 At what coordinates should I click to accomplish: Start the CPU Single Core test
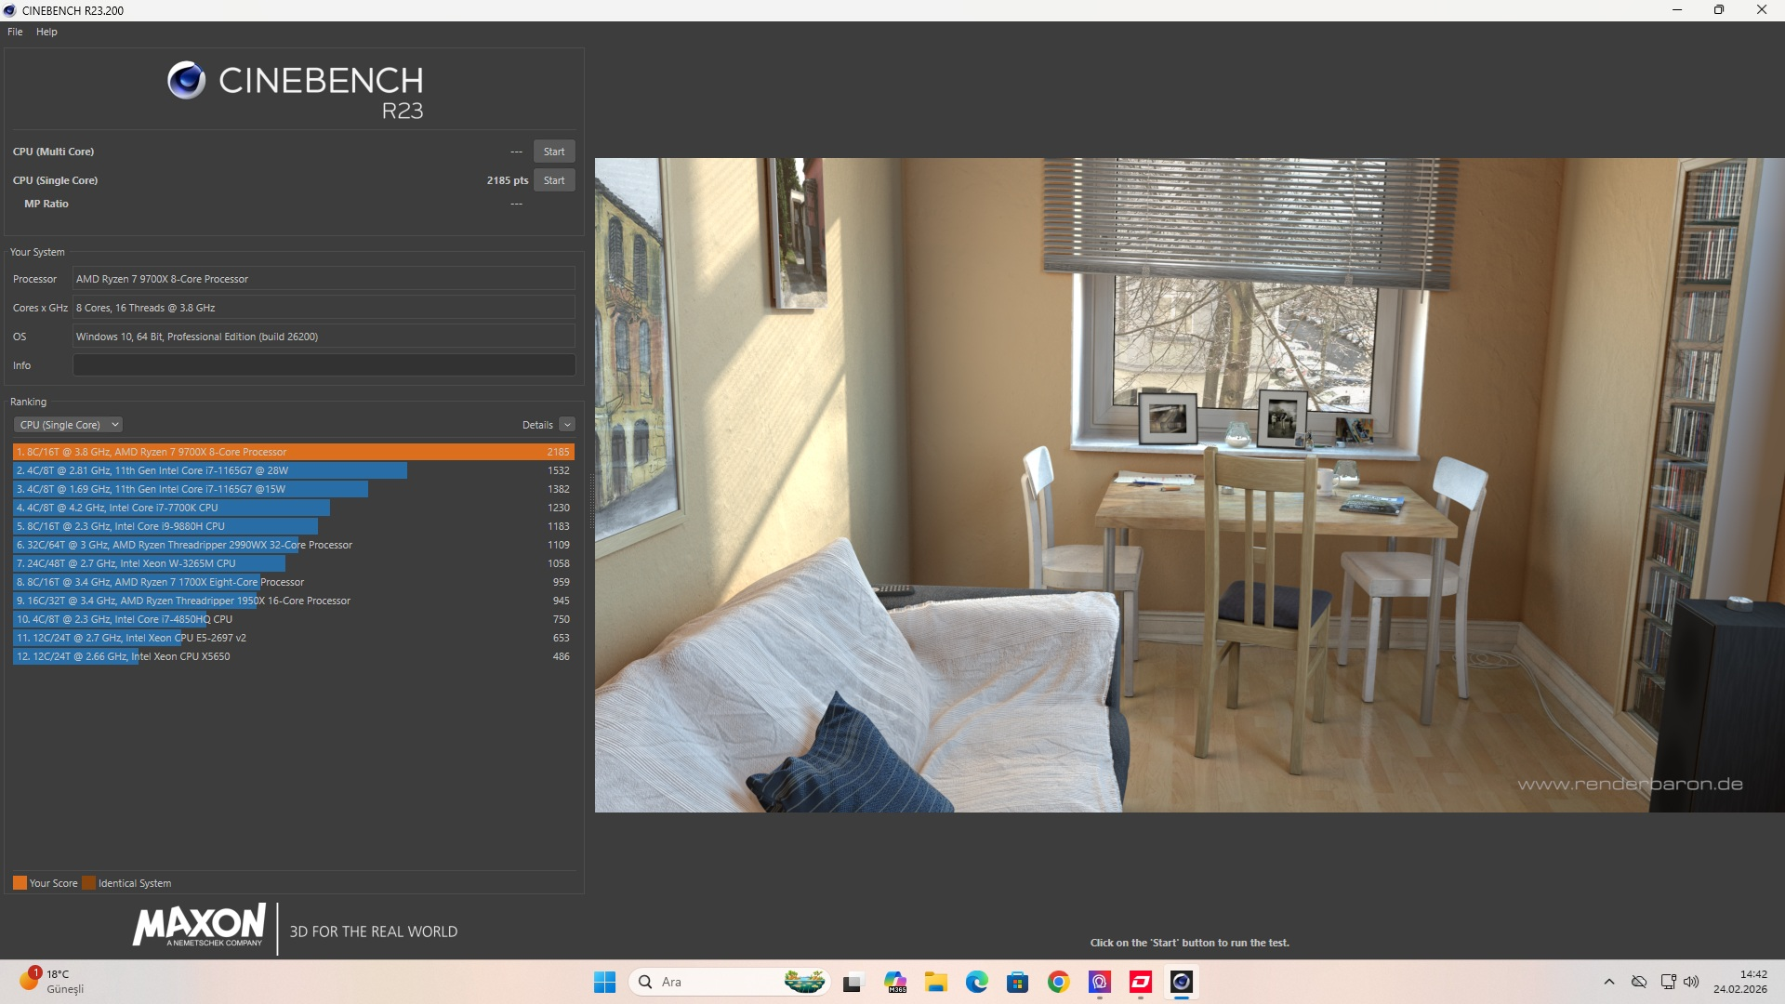[x=554, y=180]
